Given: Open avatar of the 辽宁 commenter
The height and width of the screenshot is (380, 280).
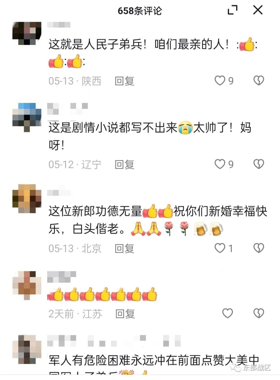Looking at the screenshot, I should [27, 117].
